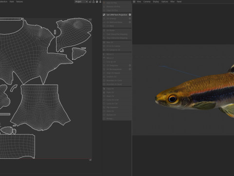Choose the Restore UV command
234x176 pixels.
(x=117, y=115)
